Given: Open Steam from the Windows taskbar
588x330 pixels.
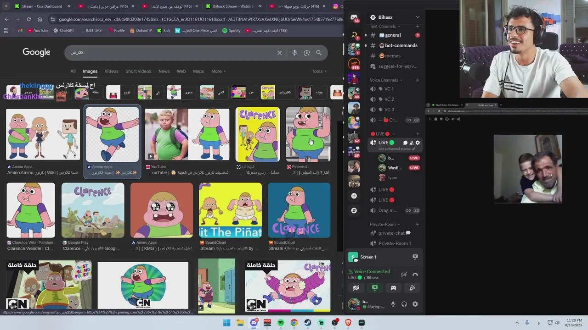Looking at the screenshot, I should 308,323.
